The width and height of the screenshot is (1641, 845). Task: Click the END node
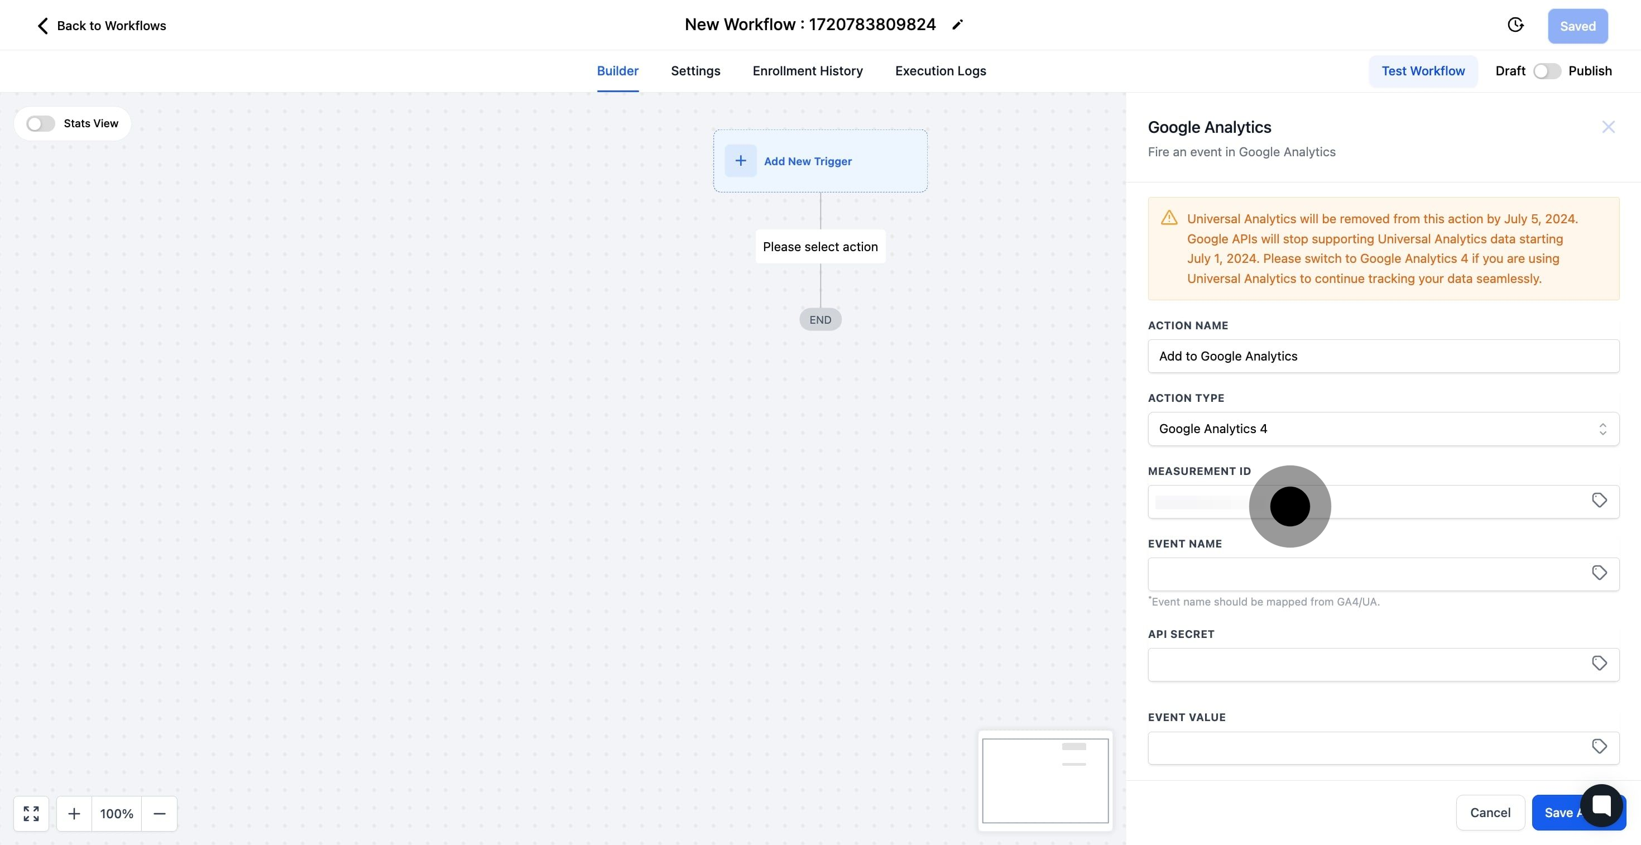pyautogui.click(x=820, y=320)
